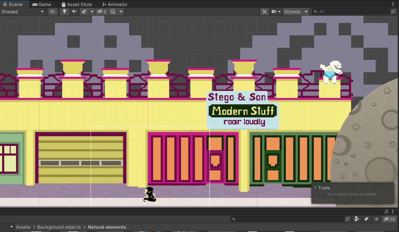399x232 pixels.
Task: Toggle scene effects layers icon
Action: point(84,11)
